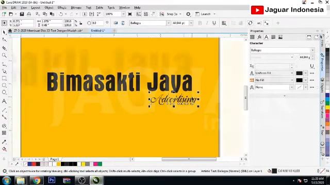Select the Zoom tool

(x=4, y=55)
